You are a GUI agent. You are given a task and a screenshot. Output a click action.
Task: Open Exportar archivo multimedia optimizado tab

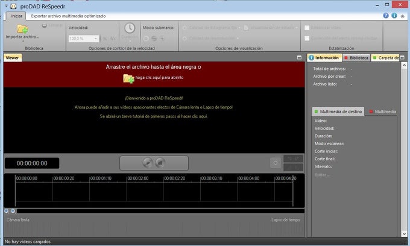point(68,16)
